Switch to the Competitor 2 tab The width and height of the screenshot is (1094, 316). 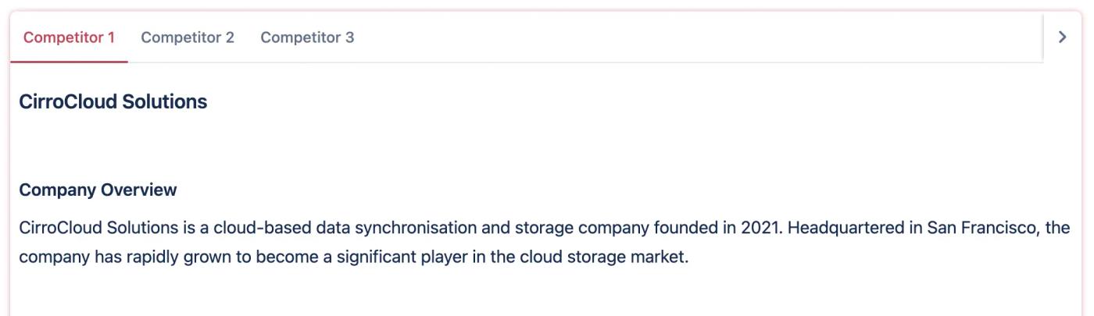[188, 37]
